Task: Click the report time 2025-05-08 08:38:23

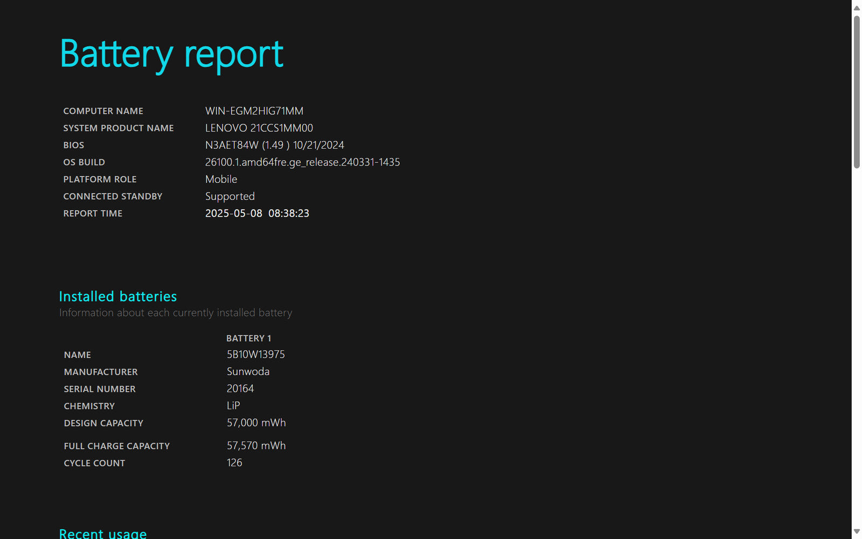Action: coord(258,213)
